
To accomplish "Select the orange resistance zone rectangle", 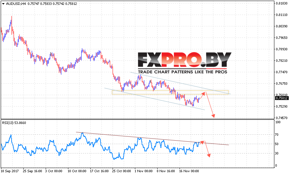I will click(170, 92).
